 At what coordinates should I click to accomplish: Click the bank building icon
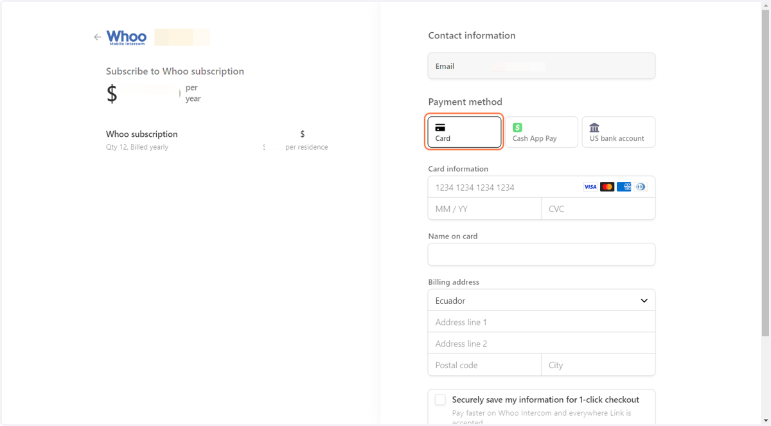(x=594, y=127)
